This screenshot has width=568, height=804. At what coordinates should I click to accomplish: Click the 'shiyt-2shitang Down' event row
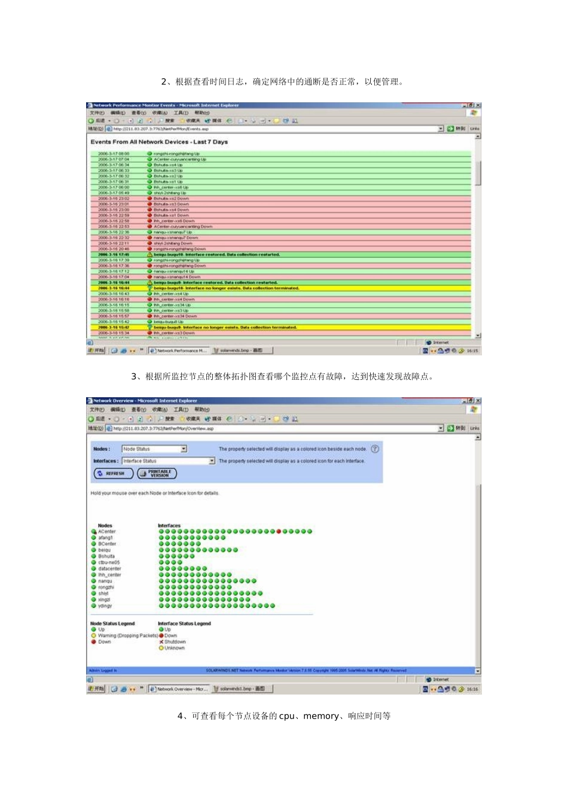point(280,243)
